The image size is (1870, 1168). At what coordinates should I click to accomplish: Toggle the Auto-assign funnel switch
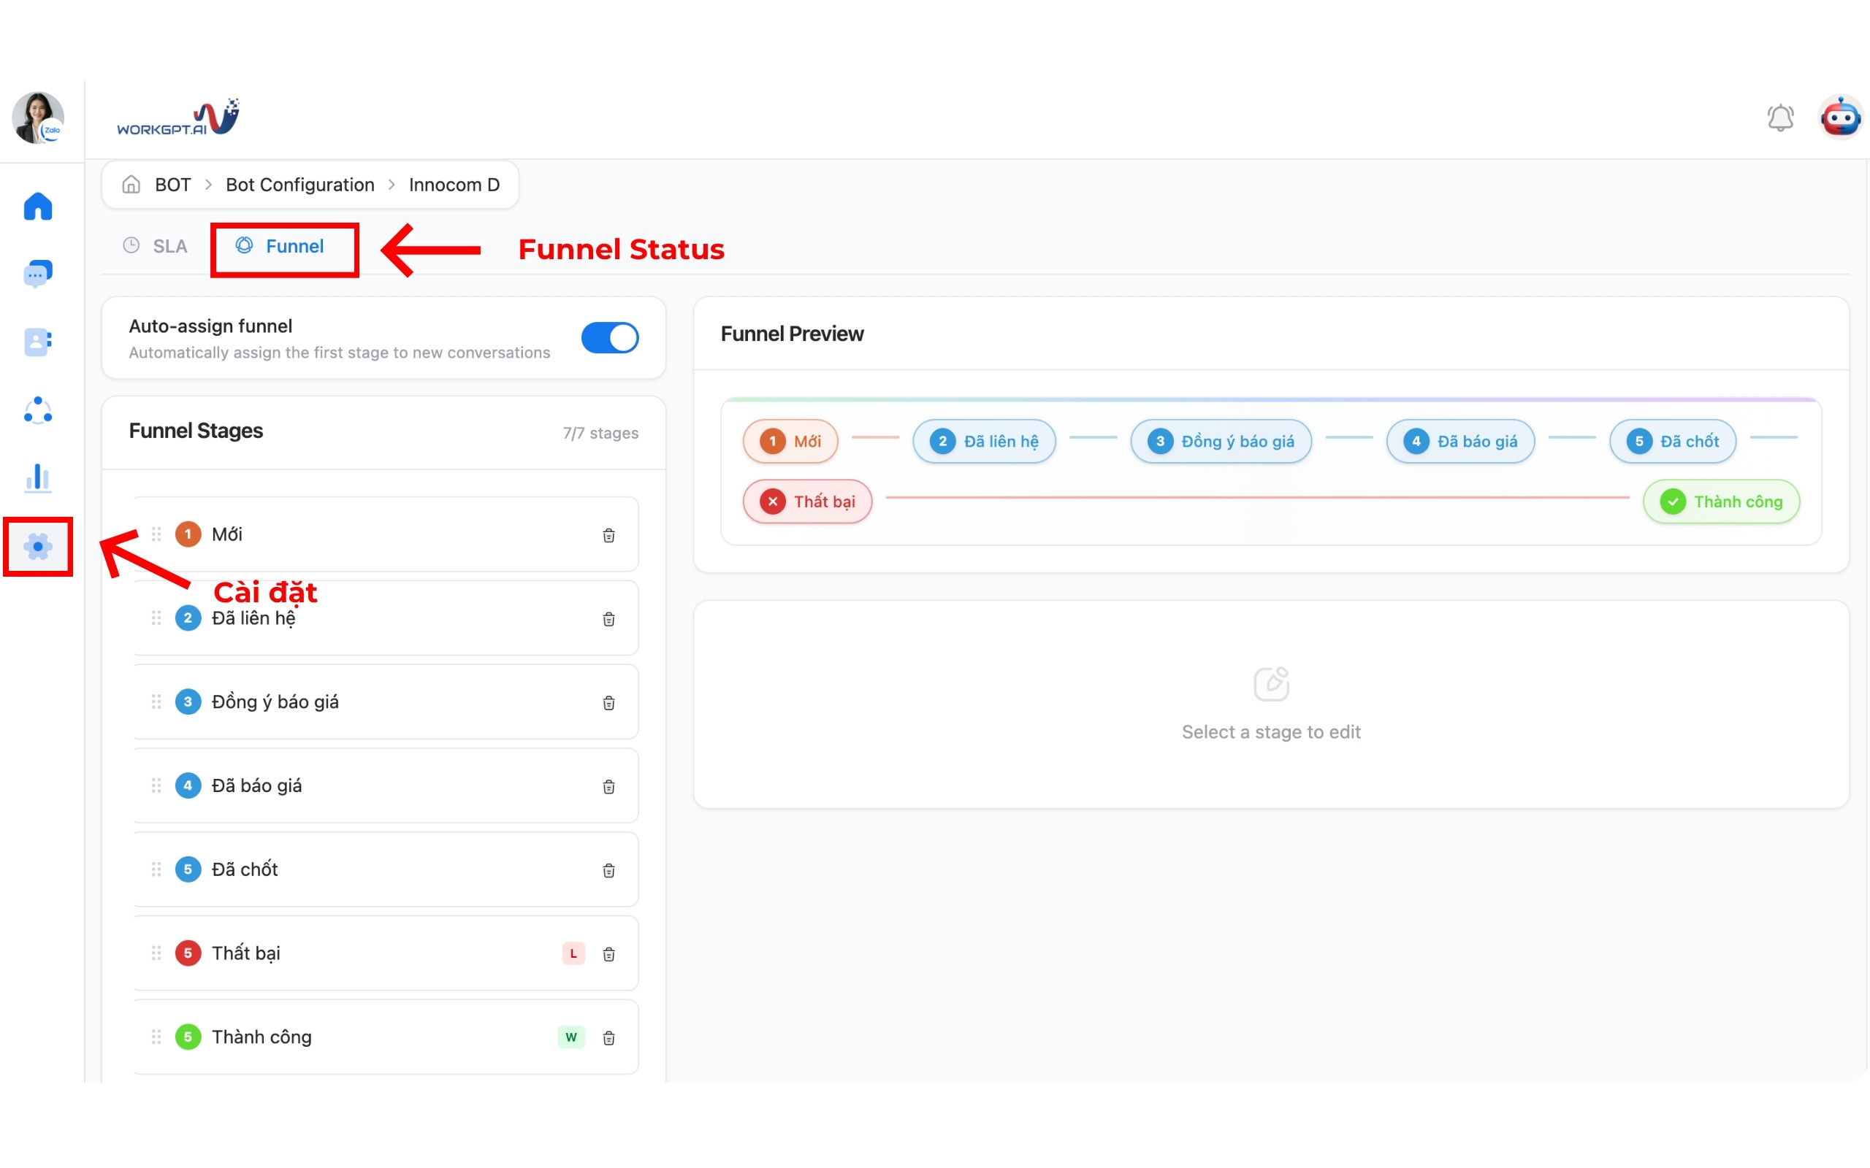610,337
